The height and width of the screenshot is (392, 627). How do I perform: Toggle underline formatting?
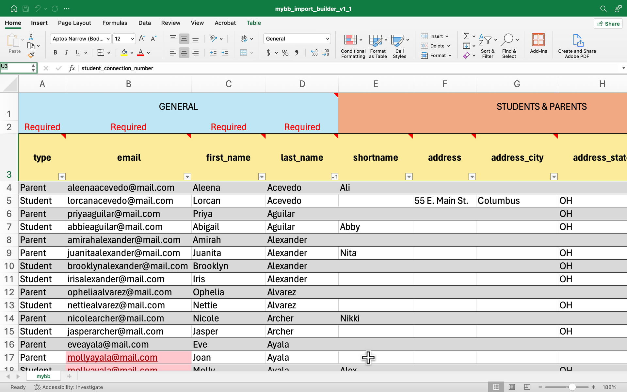click(x=77, y=53)
